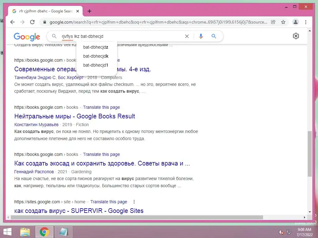Click author link Константин Муравьёв
318x238 pixels.
[x=36, y=125]
